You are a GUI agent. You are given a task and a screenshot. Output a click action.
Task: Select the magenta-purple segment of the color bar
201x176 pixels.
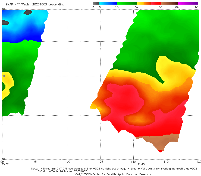click(x=188, y=3)
